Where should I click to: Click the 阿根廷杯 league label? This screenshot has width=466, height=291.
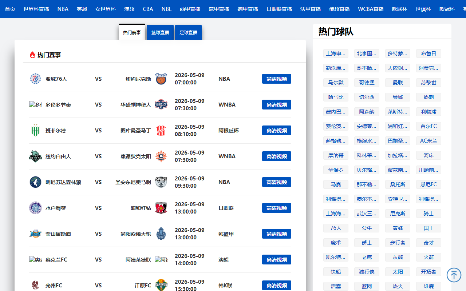point(229,131)
